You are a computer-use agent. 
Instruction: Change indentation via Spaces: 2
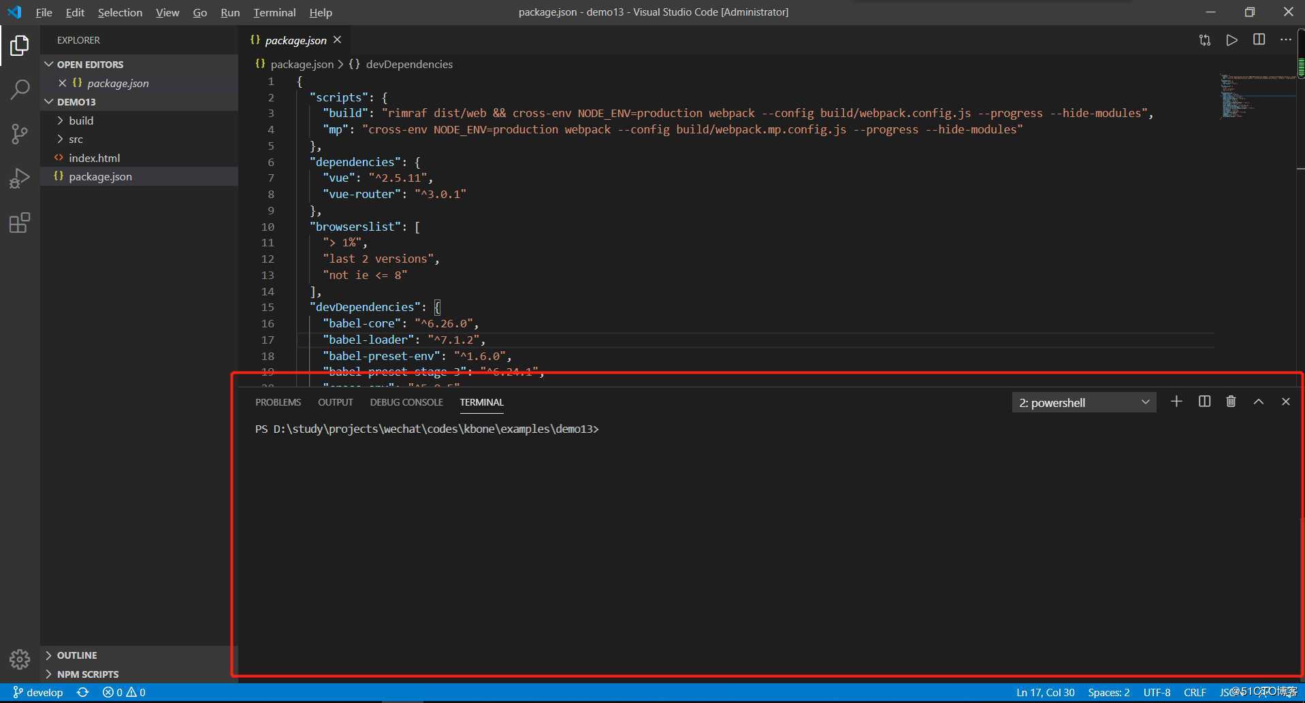tap(1108, 692)
